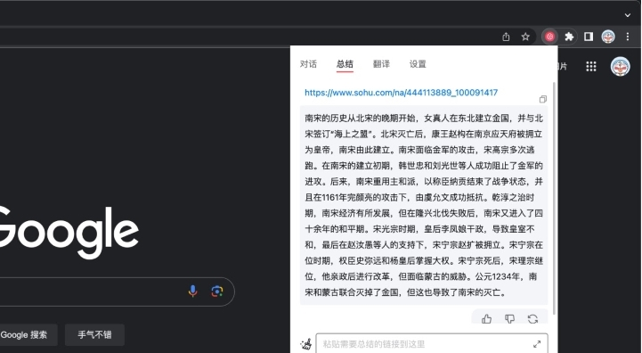Dislike the summary with thumbs down
The height and width of the screenshot is (353, 642).
[x=509, y=318]
